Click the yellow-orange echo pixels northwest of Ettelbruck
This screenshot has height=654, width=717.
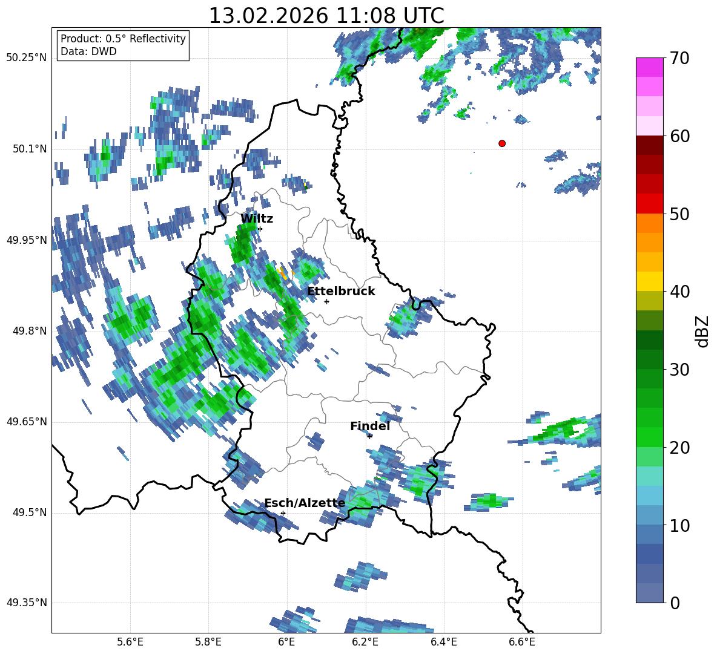click(x=283, y=273)
